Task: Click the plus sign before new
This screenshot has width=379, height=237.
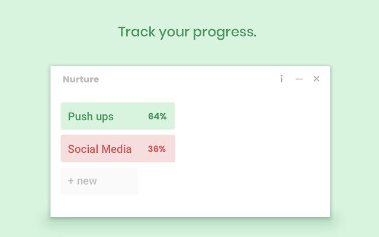Action: coord(70,181)
